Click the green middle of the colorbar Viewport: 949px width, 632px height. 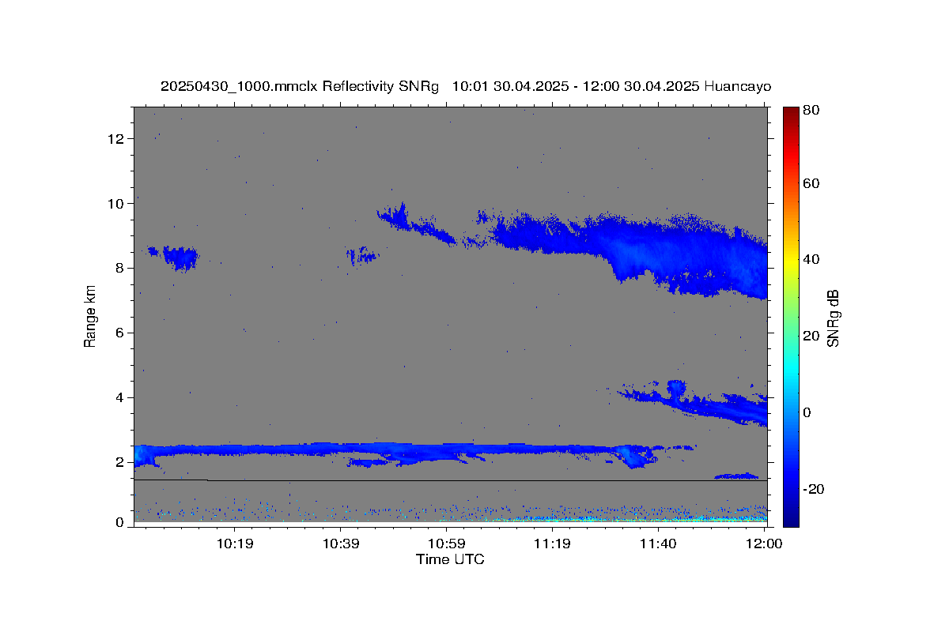[x=791, y=316]
